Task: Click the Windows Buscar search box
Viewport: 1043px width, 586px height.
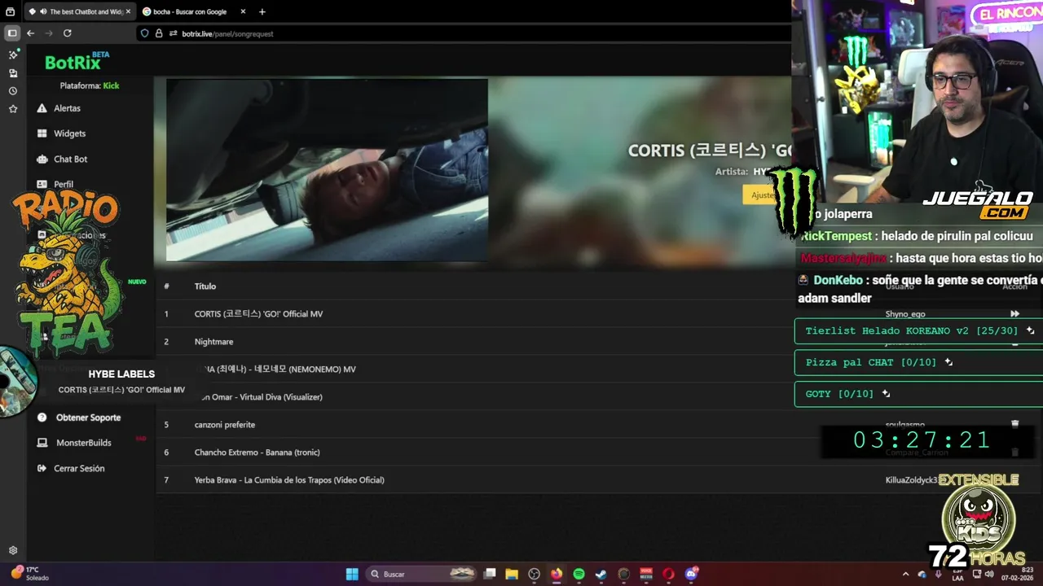Action: click(420, 574)
